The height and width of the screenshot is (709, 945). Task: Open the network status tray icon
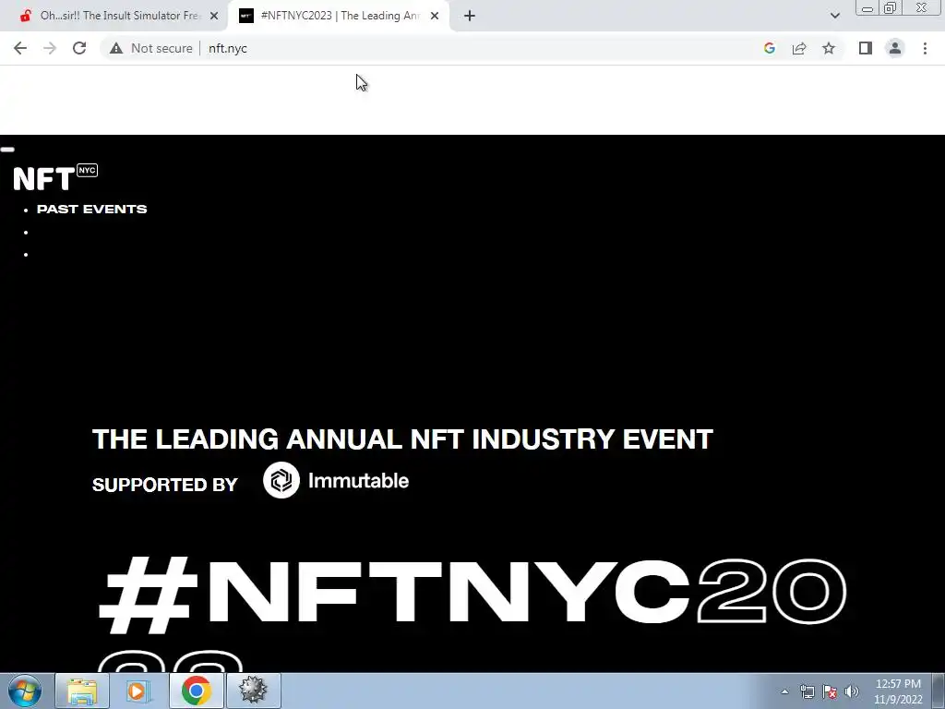807,691
